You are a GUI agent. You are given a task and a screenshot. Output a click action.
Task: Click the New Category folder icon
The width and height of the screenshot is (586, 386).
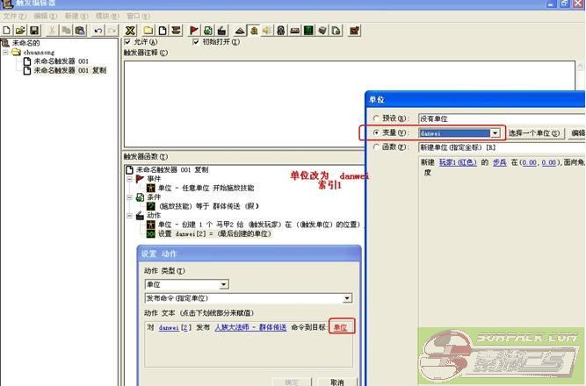pos(149,31)
